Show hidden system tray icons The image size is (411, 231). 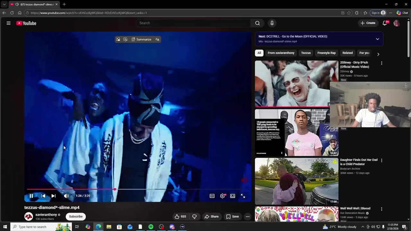coord(363,227)
